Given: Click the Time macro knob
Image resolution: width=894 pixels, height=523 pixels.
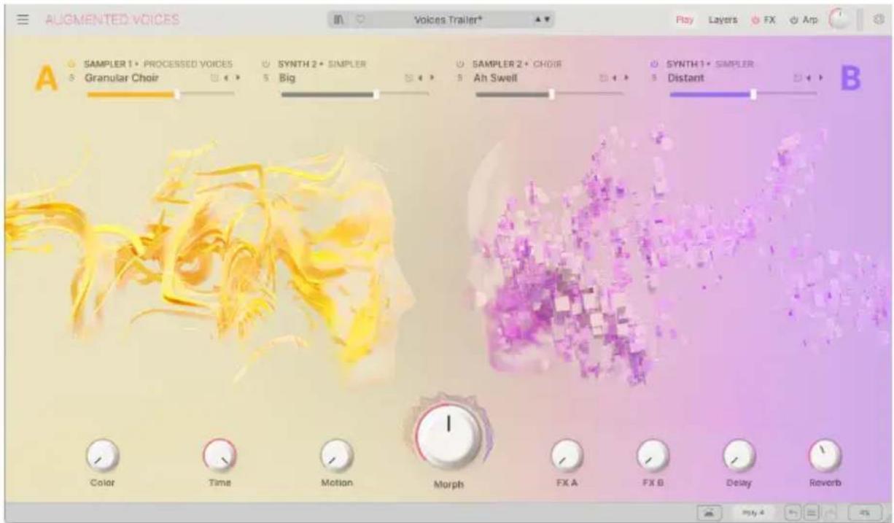Looking at the screenshot, I should click(219, 457).
